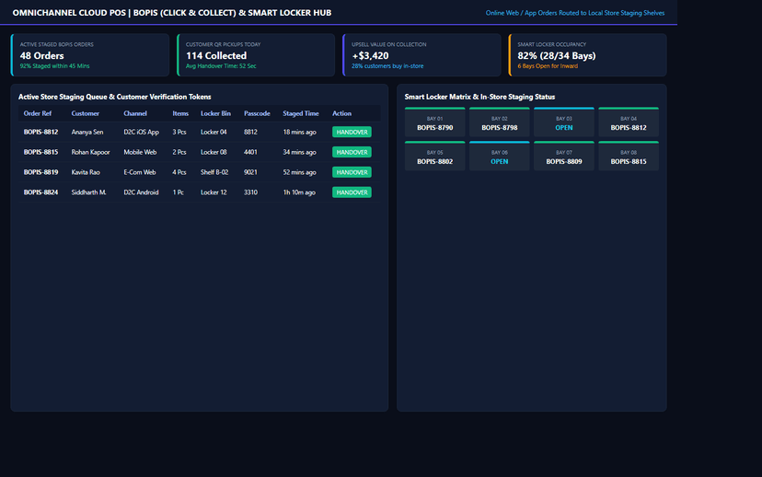
Task: Click HANDOVER for Siddharth M.'s order
Action: 352,192
